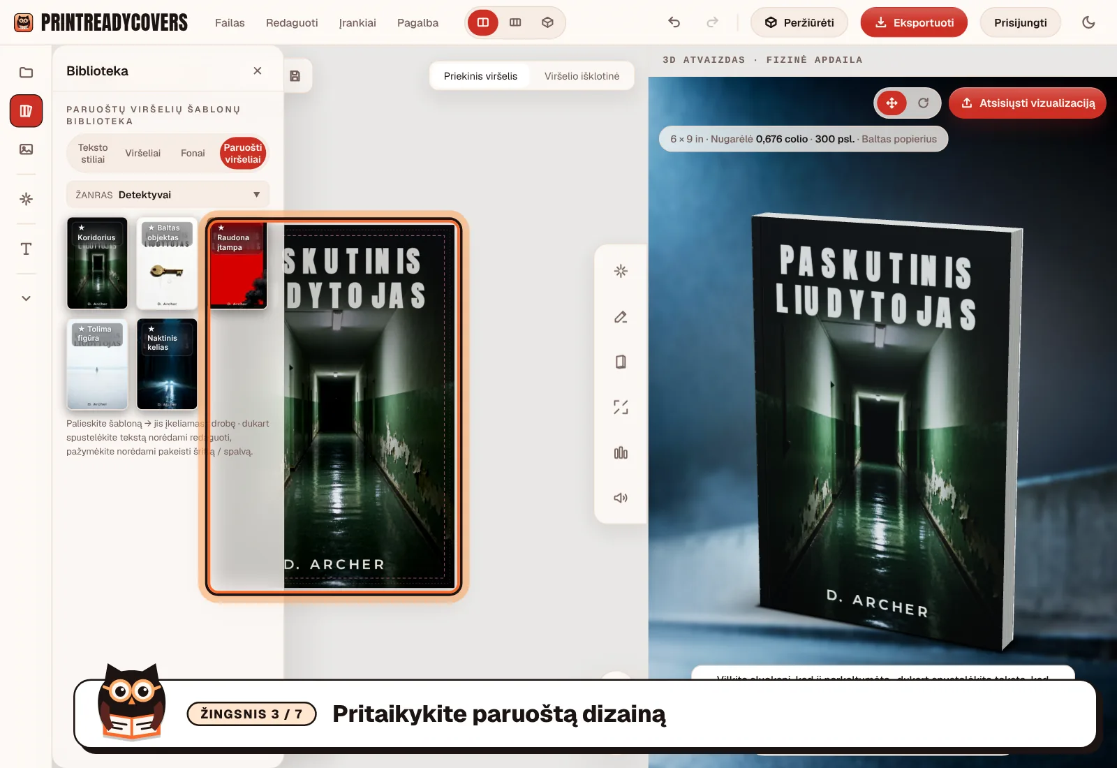Expand more tools chevron in left sidebar

[26, 298]
